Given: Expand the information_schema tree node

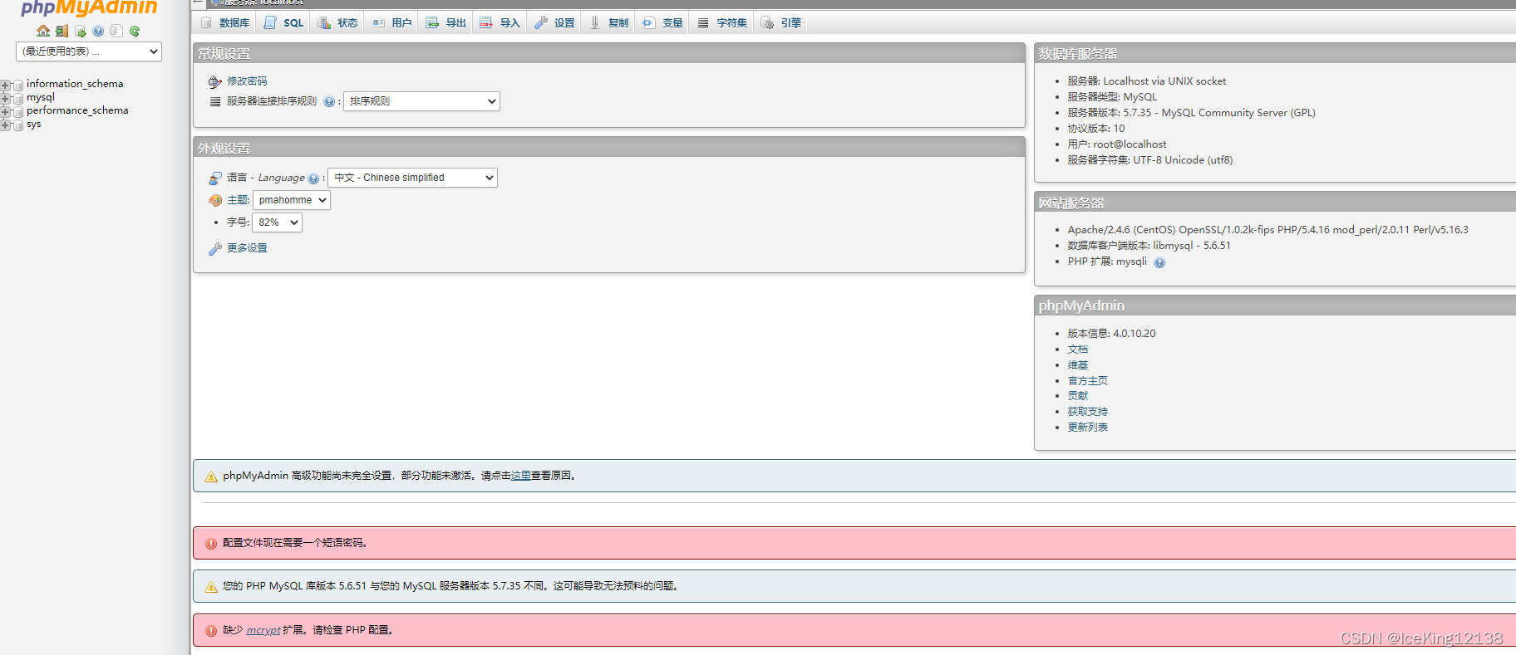Looking at the screenshot, I should pos(6,86).
